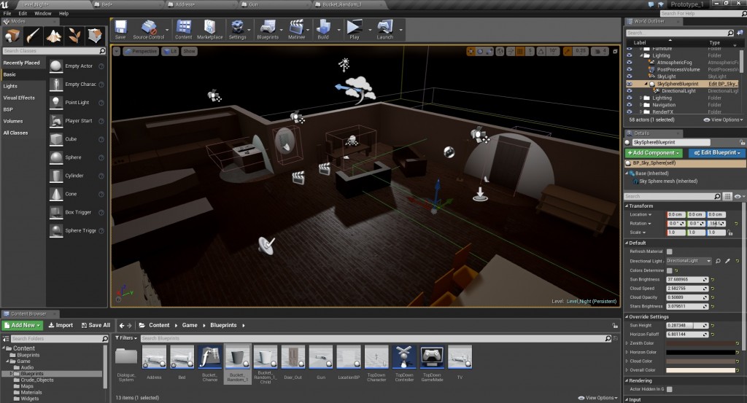The image size is (747, 403).
Task: Click Import in Content Browser
Action: (x=61, y=326)
